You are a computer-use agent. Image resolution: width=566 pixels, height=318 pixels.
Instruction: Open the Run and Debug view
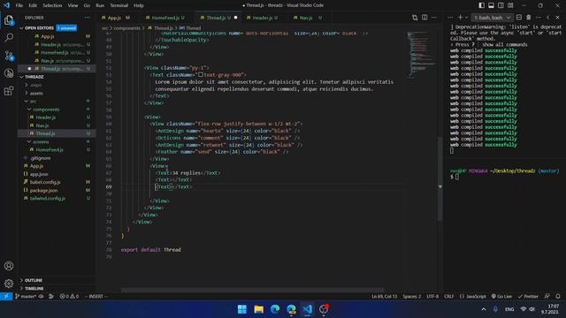point(9,73)
